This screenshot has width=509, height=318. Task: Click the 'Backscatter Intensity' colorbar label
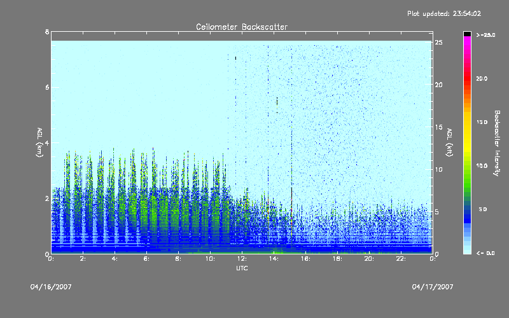(x=497, y=143)
